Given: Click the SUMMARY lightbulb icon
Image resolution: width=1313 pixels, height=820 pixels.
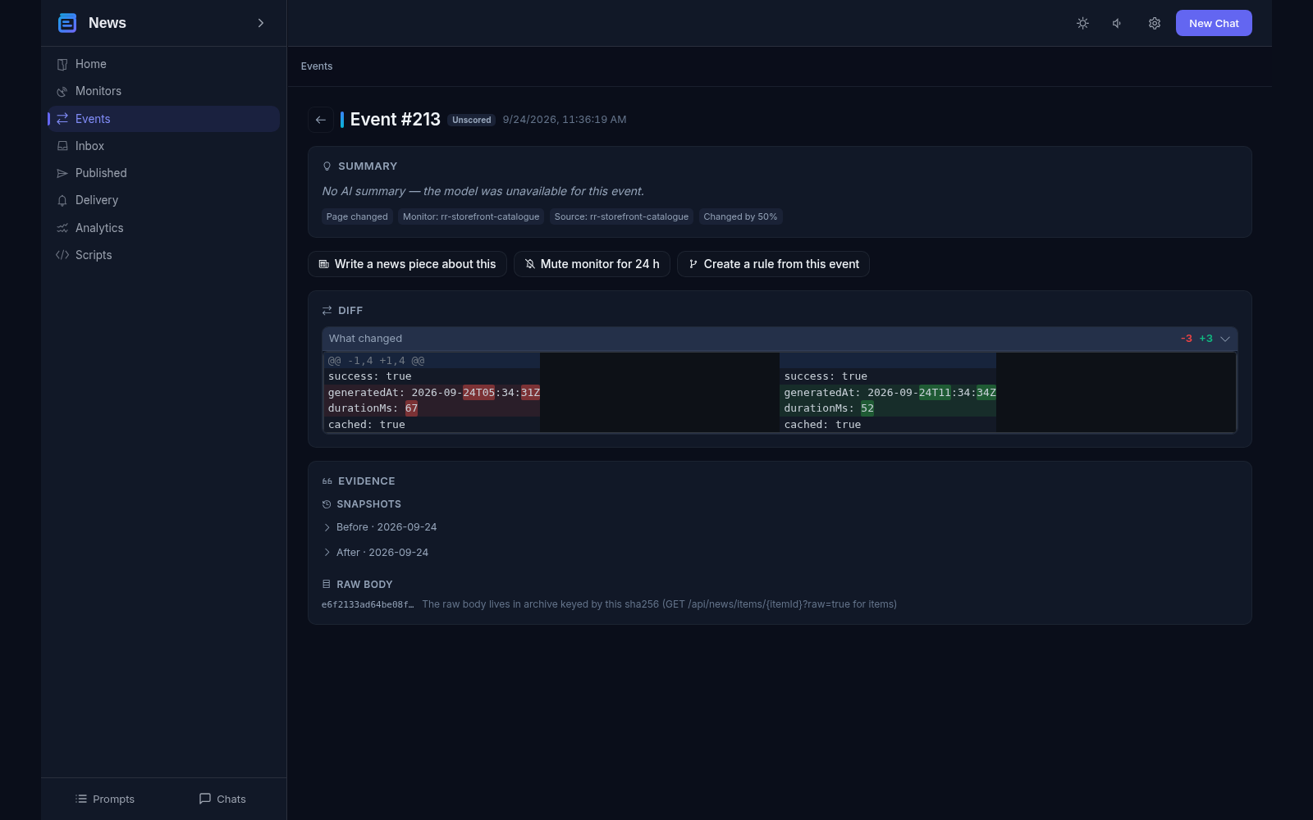Looking at the screenshot, I should 327,166.
